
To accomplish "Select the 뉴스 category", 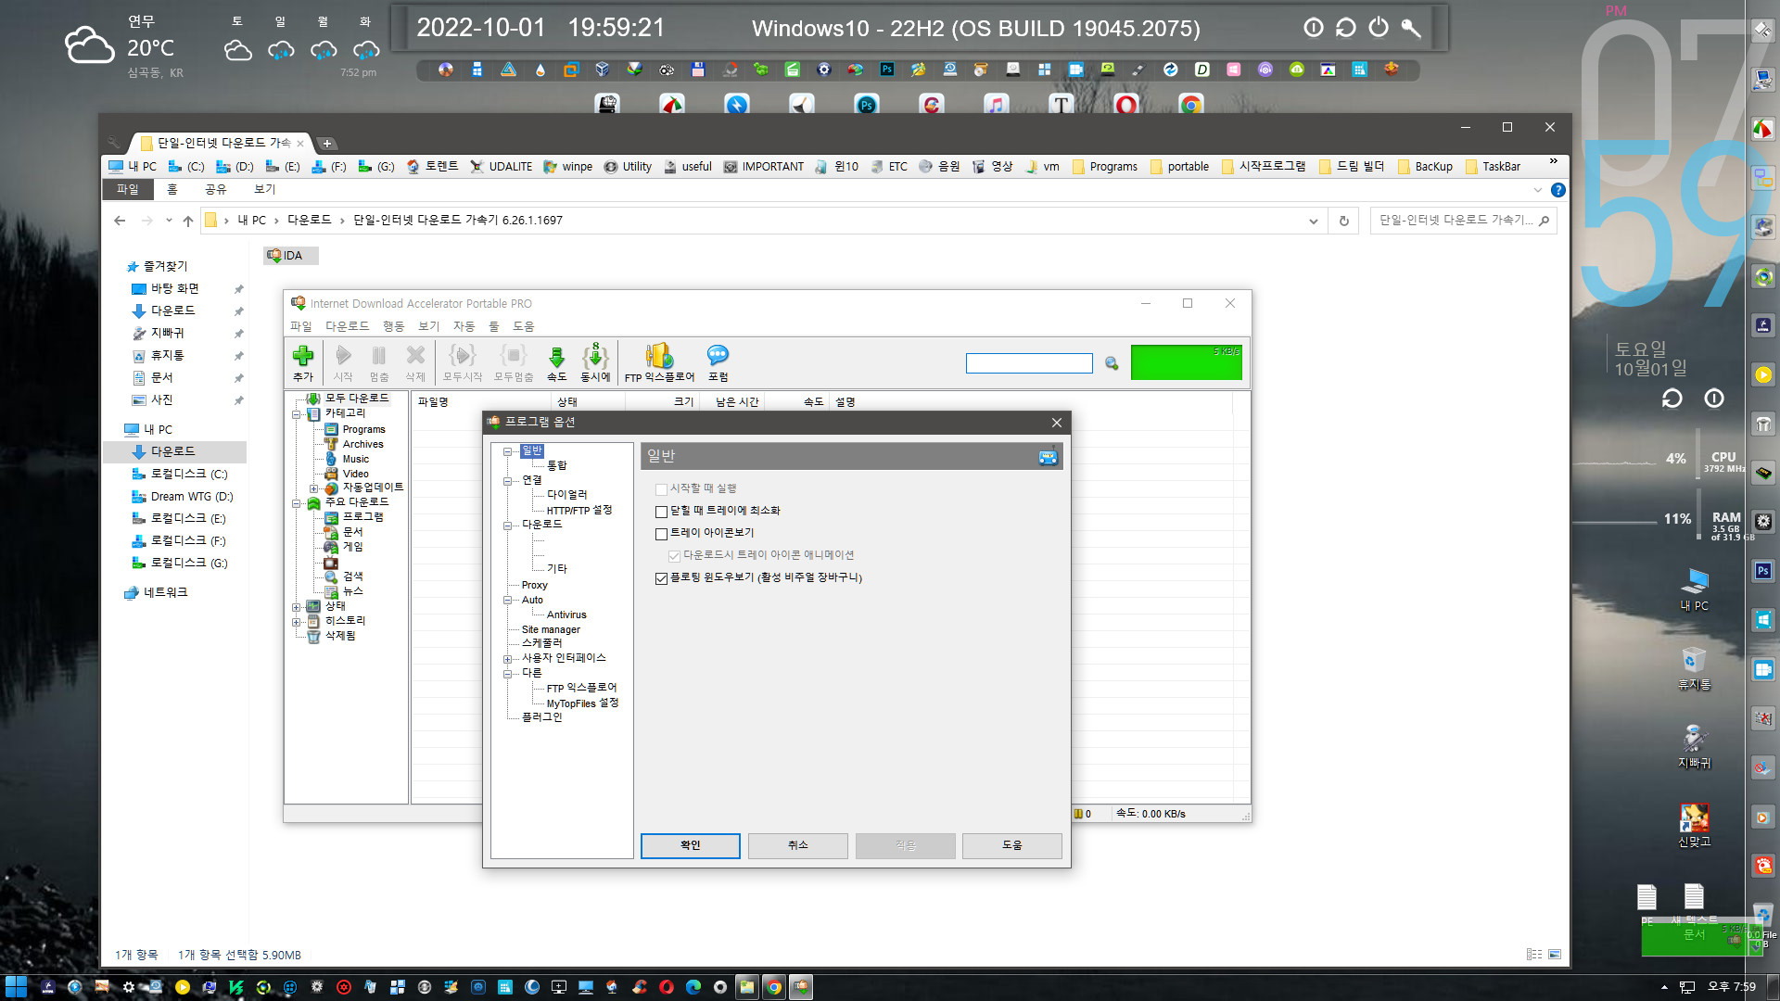I will (x=352, y=591).
